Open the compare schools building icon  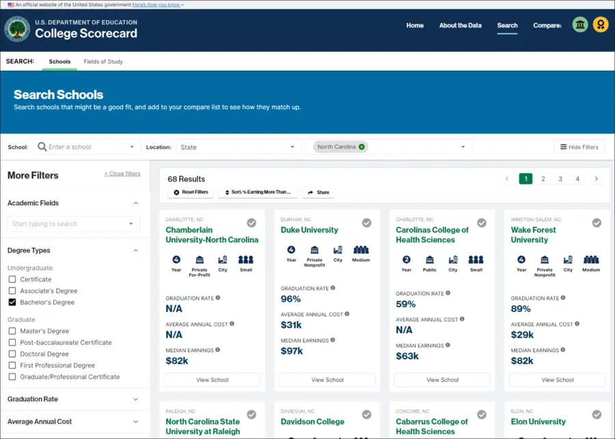coord(580,25)
